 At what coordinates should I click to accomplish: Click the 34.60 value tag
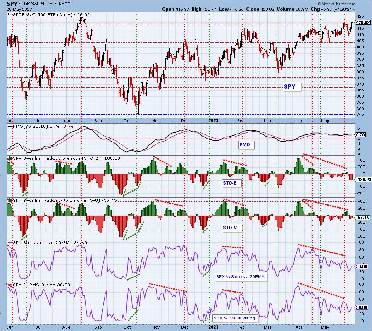pos(362,266)
